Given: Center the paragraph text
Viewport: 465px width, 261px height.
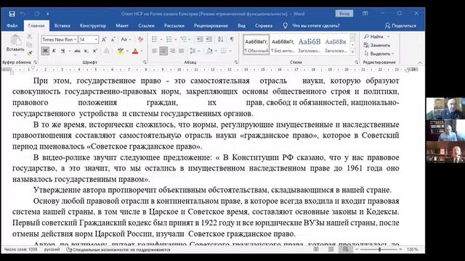Looking at the screenshot, I should tap(163, 51).
